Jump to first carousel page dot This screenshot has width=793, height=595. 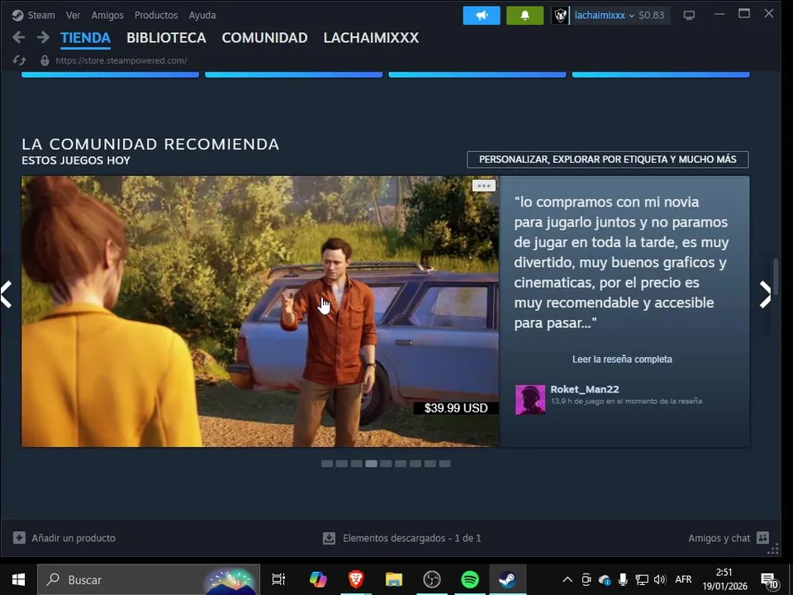coord(327,464)
